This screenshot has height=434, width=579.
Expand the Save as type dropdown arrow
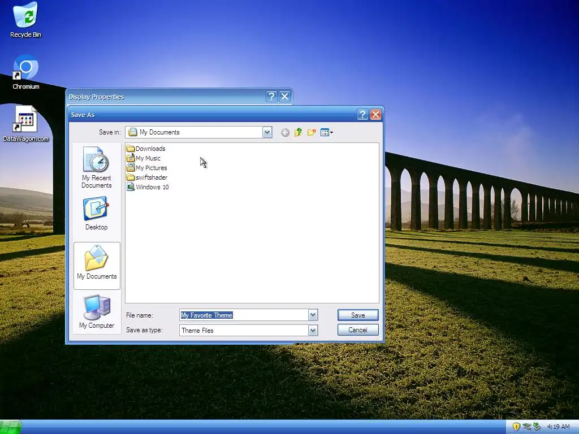pos(313,330)
